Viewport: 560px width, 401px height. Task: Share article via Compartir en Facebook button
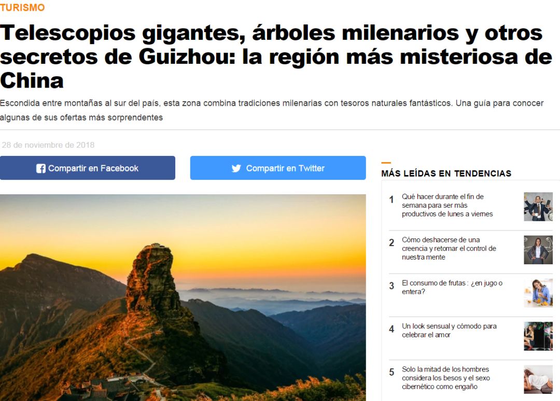click(88, 168)
